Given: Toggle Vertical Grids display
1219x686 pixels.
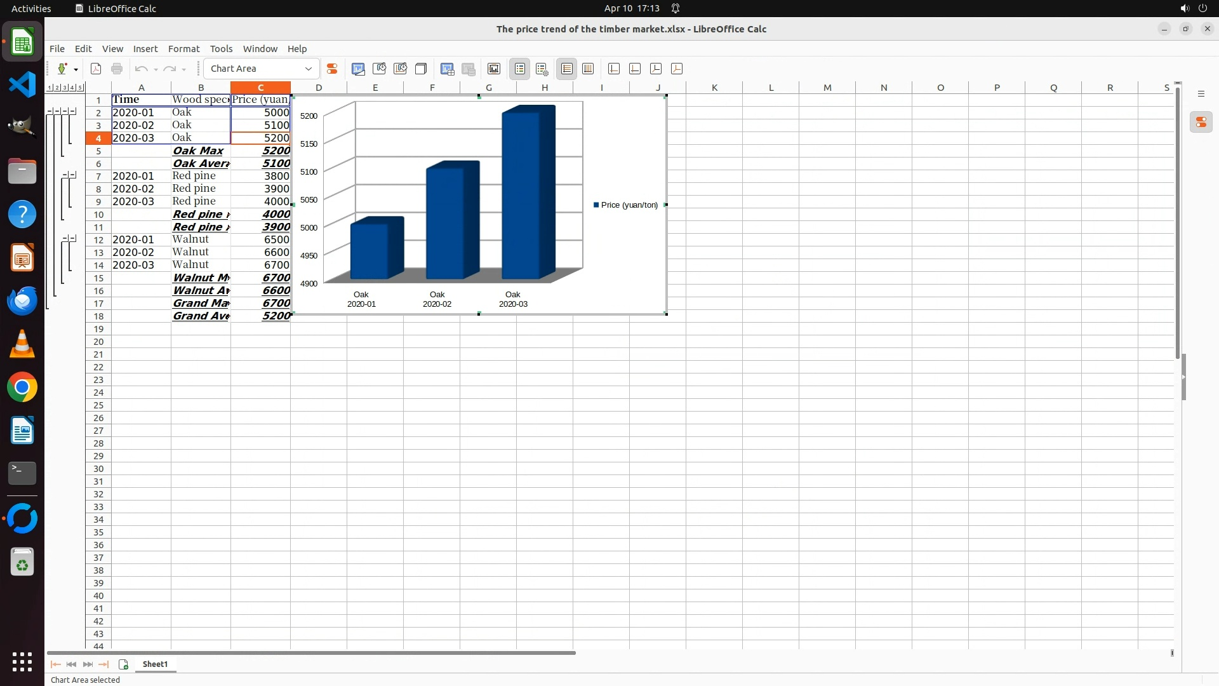Looking at the screenshot, I should 588,69.
